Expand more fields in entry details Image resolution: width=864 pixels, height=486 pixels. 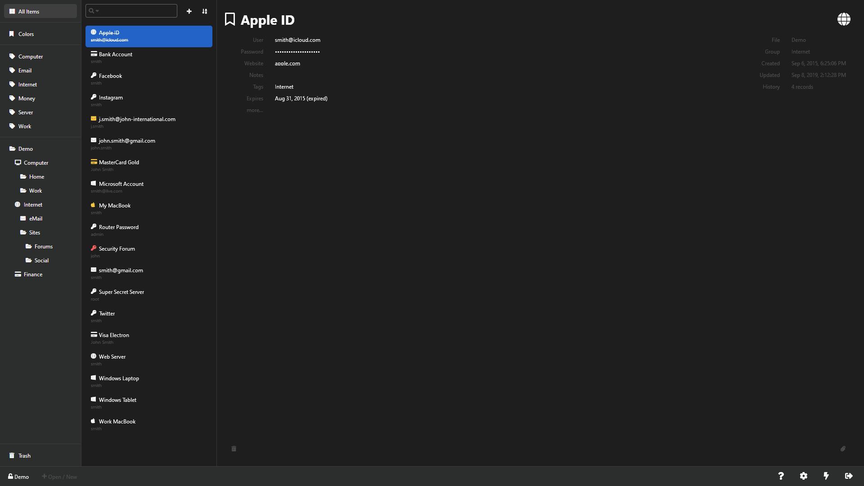point(255,110)
